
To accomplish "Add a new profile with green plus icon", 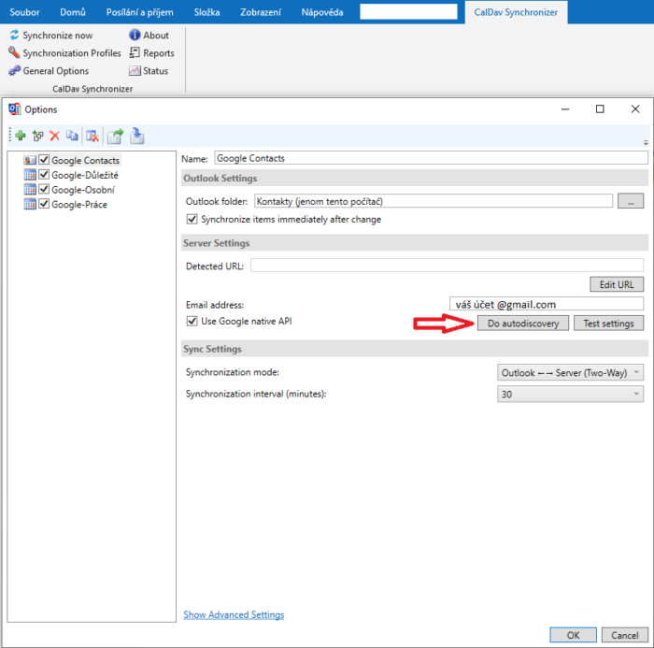I will (20, 136).
